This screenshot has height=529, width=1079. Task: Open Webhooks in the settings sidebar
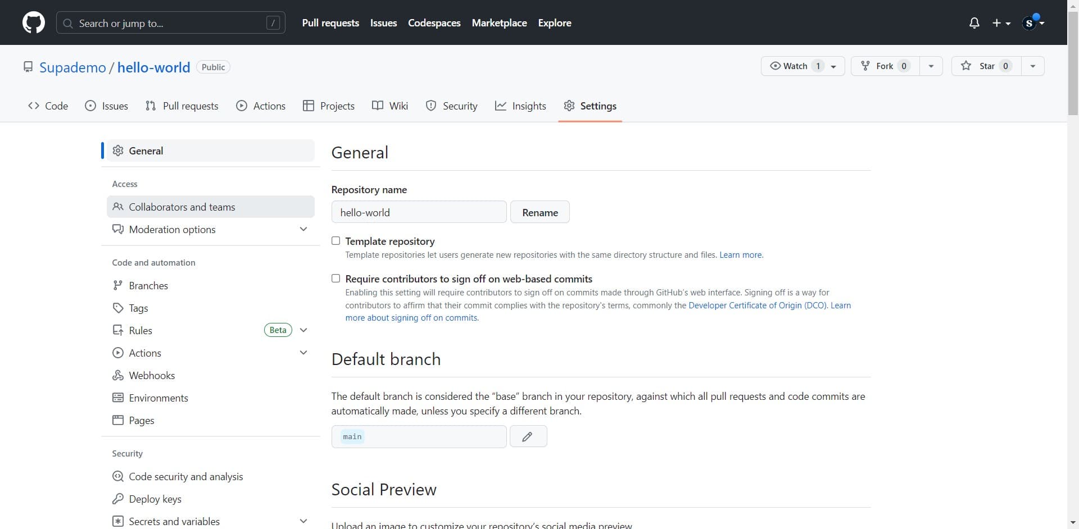point(151,375)
